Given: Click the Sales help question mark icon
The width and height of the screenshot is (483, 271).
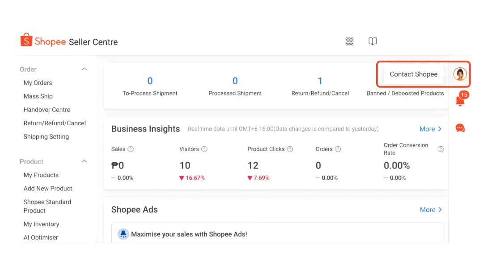Looking at the screenshot, I should 131,149.
